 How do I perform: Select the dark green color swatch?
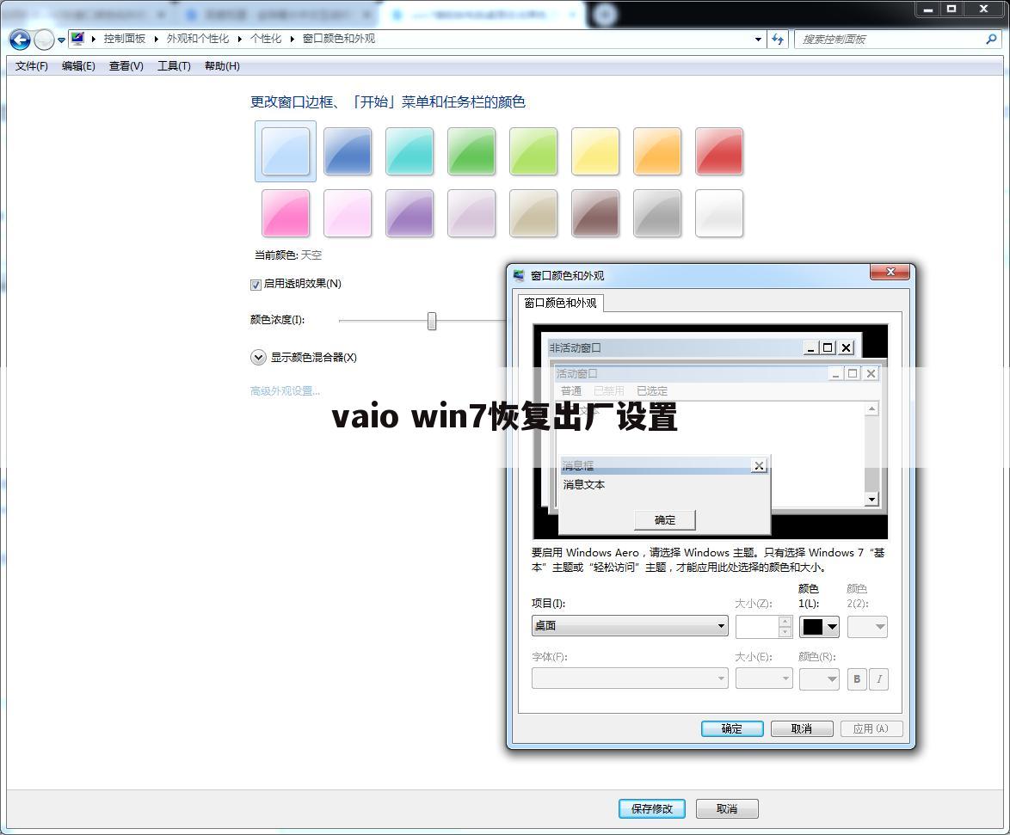(x=471, y=151)
